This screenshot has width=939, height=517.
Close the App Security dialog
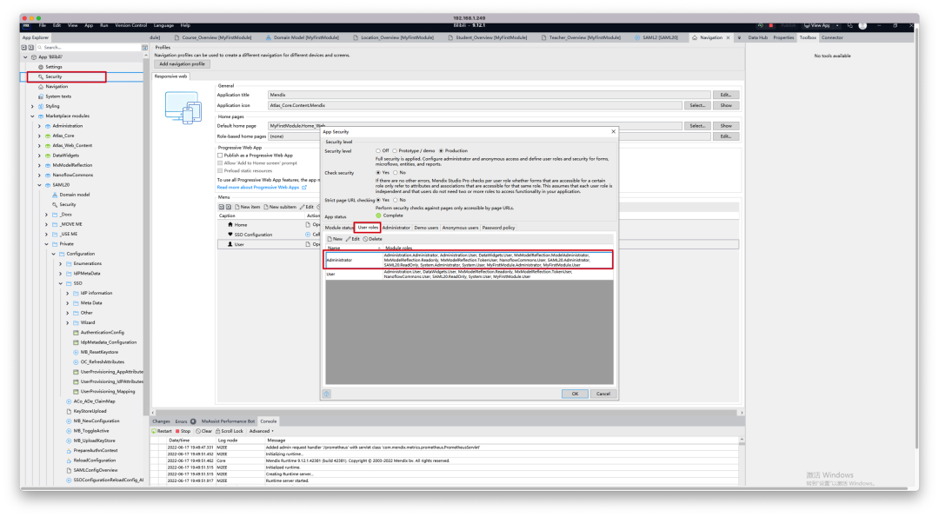[613, 132]
